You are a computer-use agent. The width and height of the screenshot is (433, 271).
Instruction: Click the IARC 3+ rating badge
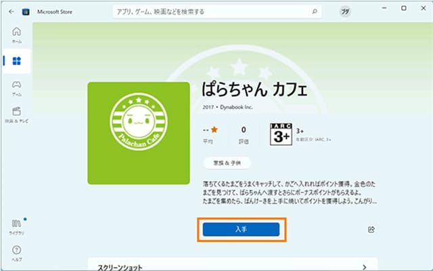(x=281, y=134)
